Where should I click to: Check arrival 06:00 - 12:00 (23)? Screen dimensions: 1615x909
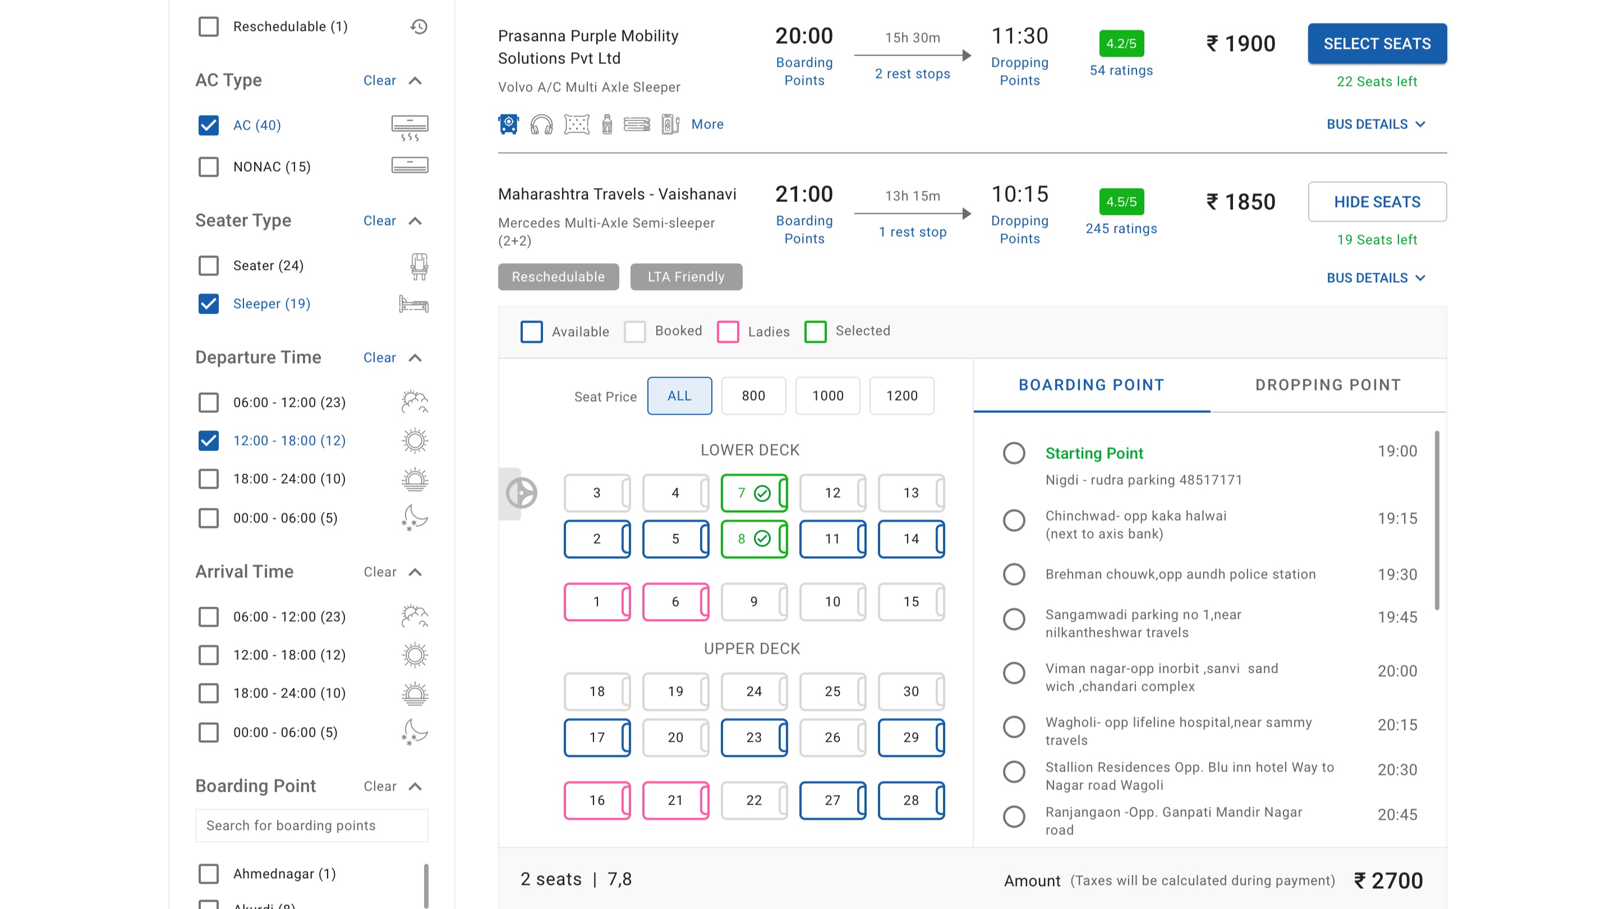[208, 617]
